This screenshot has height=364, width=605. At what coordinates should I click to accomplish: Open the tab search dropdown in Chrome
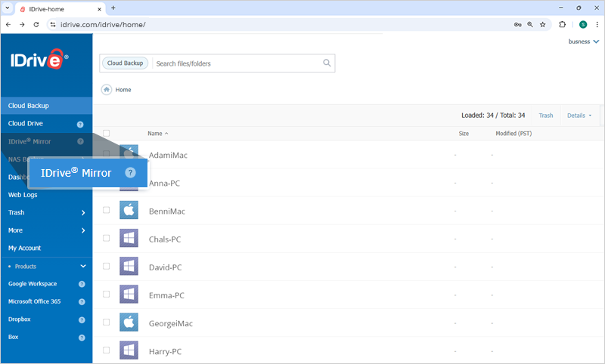tap(8, 8)
